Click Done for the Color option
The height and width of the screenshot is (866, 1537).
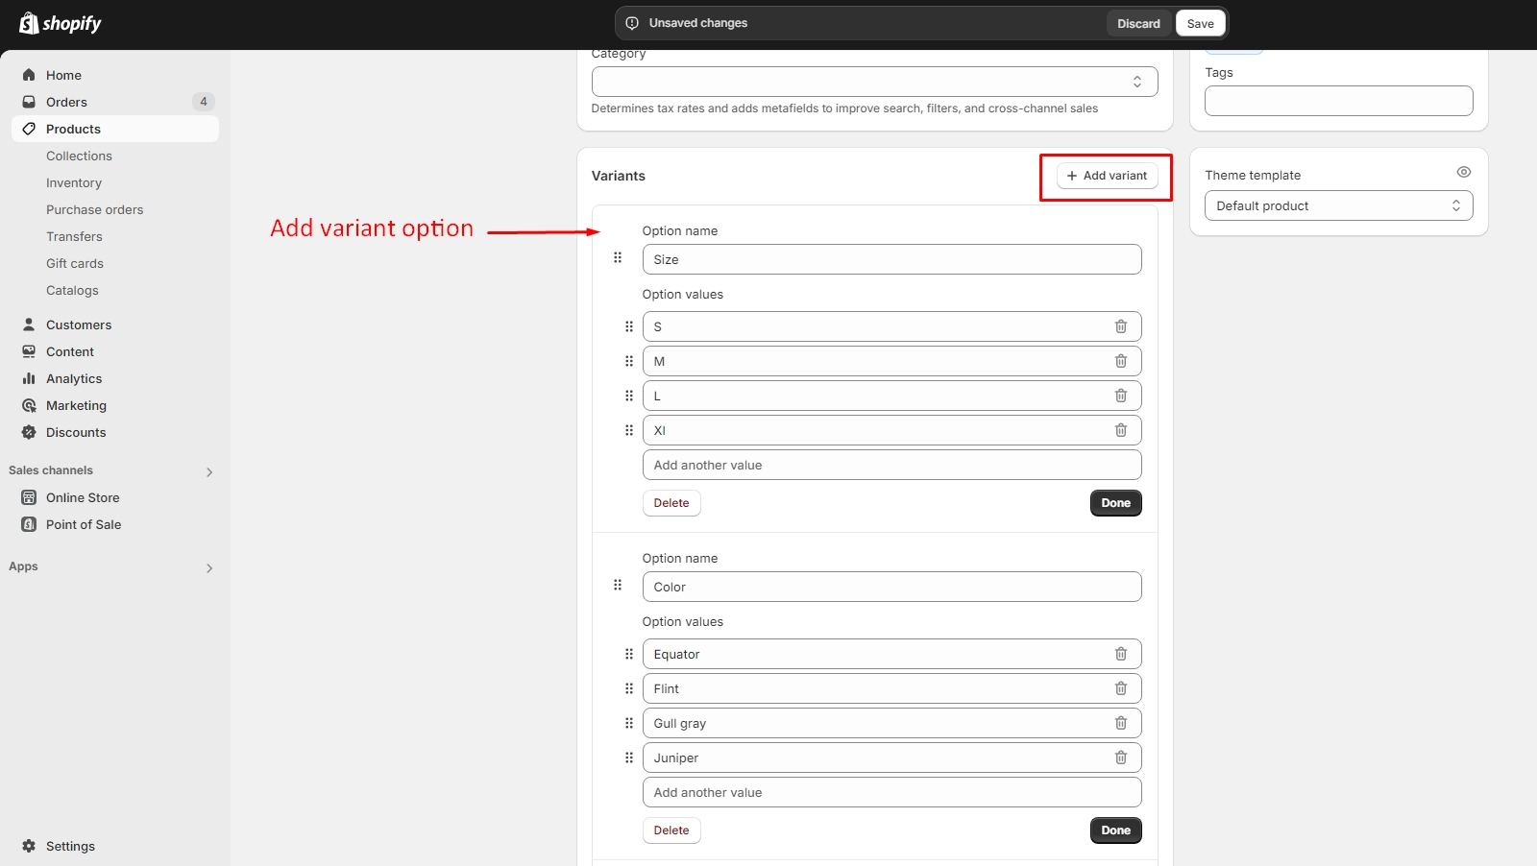click(1115, 830)
